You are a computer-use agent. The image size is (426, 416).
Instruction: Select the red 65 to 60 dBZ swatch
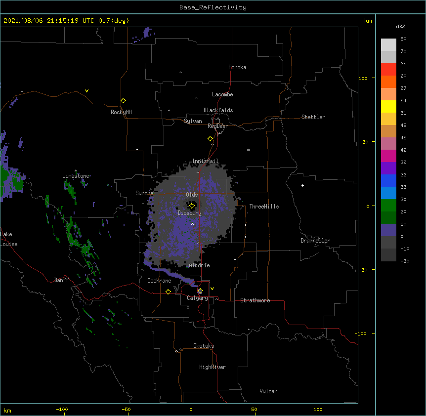(x=388, y=70)
